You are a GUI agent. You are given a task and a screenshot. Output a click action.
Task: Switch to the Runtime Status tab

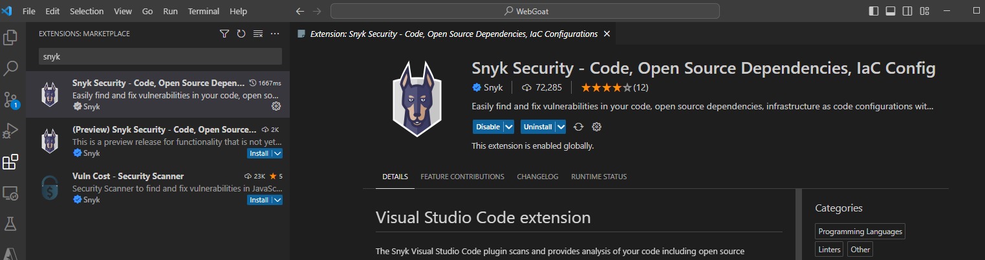599,177
